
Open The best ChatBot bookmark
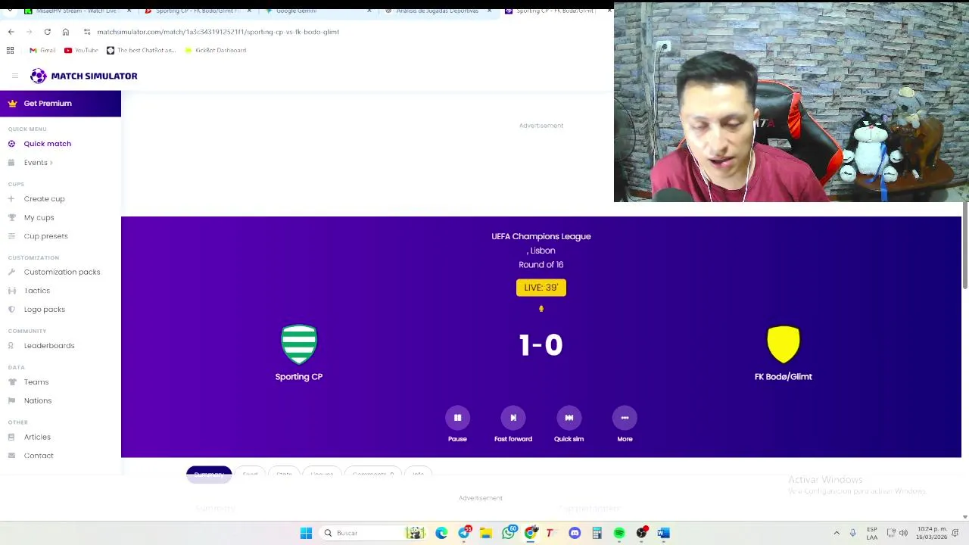tap(142, 50)
